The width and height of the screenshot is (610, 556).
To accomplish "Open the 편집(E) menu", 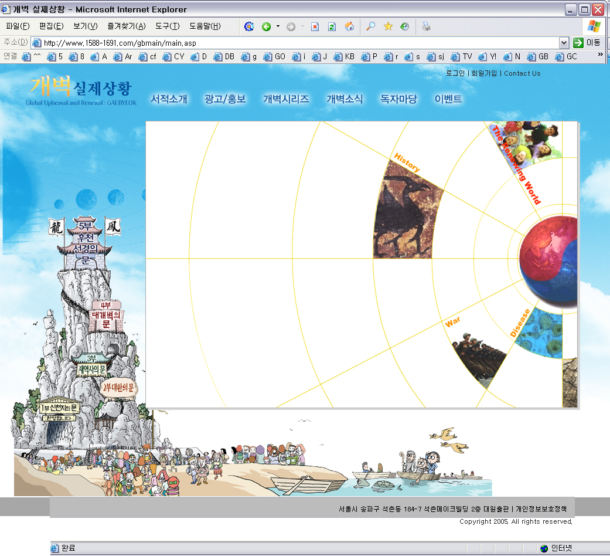I will 52,26.
